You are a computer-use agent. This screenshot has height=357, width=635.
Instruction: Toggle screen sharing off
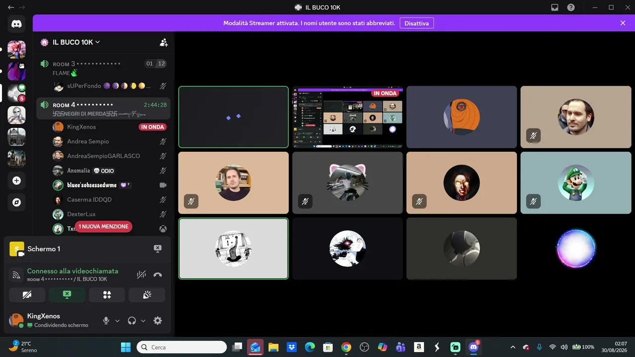(x=67, y=295)
